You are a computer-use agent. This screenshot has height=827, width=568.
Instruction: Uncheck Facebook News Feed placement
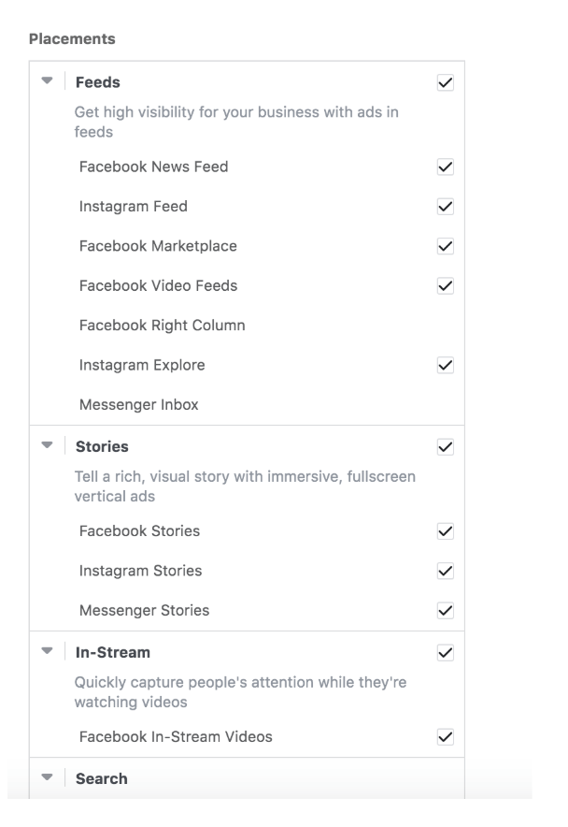(445, 167)
